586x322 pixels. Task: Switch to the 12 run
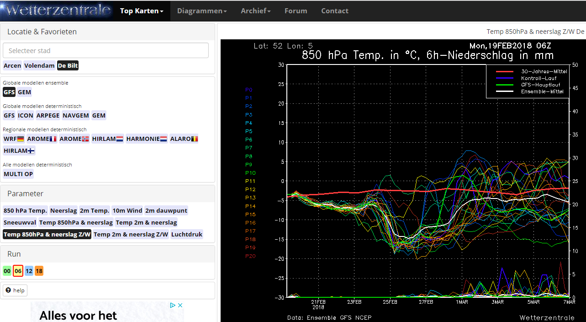tap(29, 271)
